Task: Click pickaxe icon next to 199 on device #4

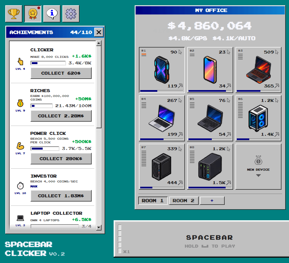Action: [x=180, y=134]
